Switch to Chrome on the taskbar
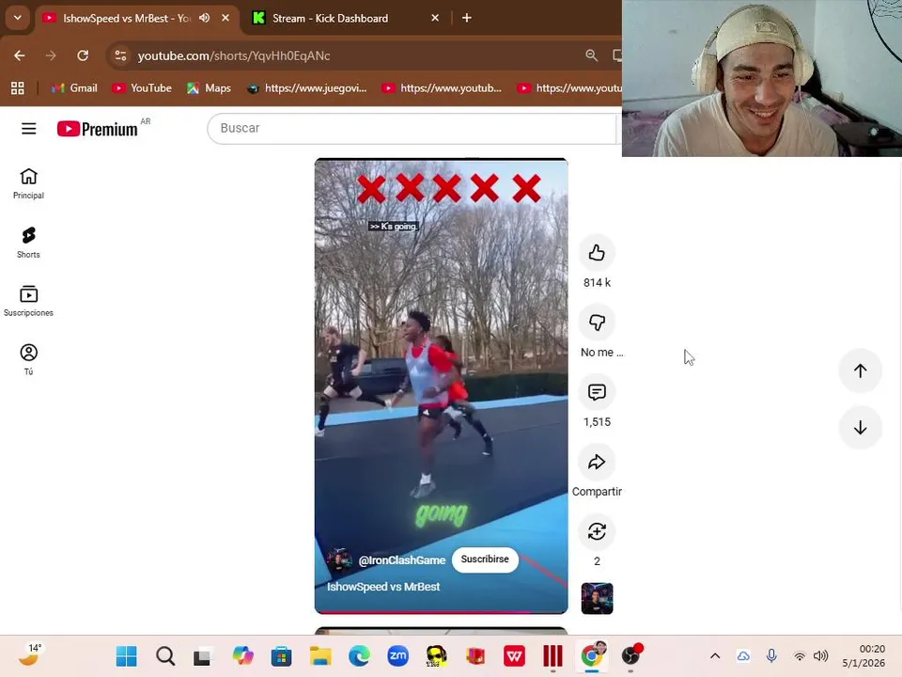The image size is (902, 677). (x=592, y=655)
